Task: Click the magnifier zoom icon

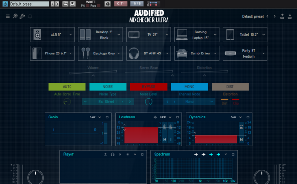Action: [x=15, y=16]
